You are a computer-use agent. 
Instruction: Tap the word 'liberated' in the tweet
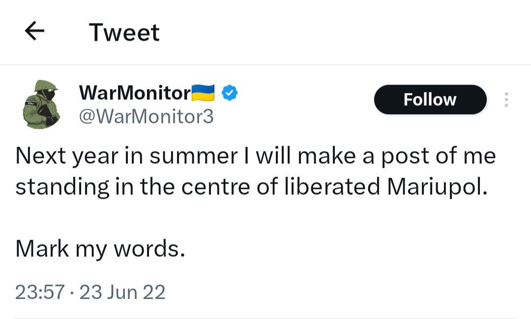332,187
